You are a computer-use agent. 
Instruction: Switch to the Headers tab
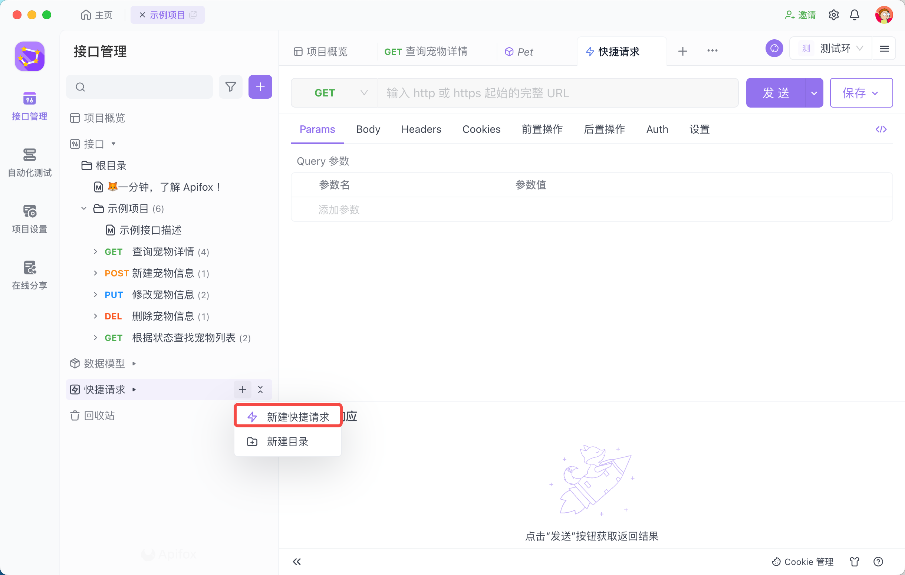(x=421, y=129)
